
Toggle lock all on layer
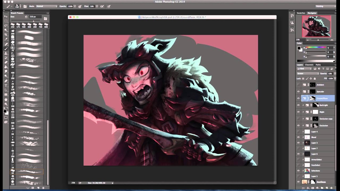tap(315, 79)
